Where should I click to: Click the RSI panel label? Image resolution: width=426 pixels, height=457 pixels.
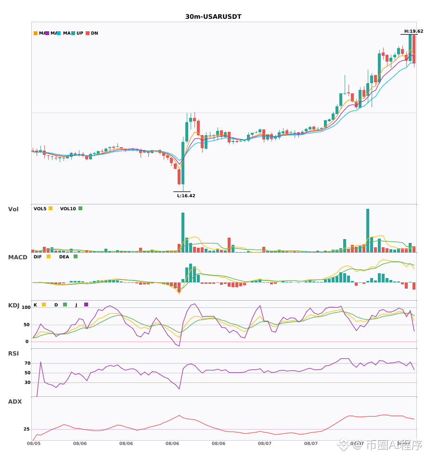click(13, 353)
